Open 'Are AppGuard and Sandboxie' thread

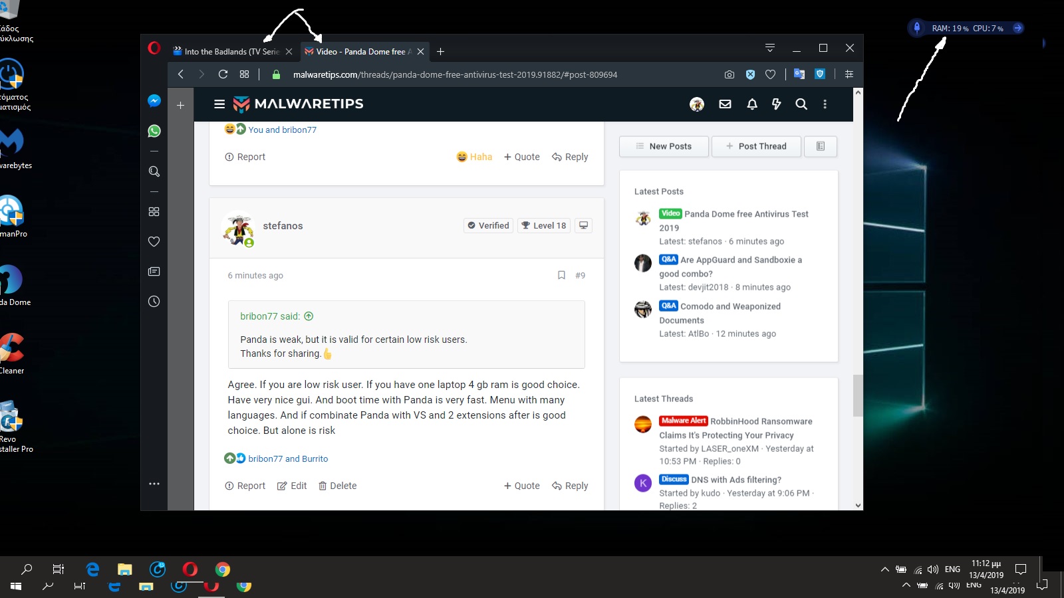(x=730, y=266)
